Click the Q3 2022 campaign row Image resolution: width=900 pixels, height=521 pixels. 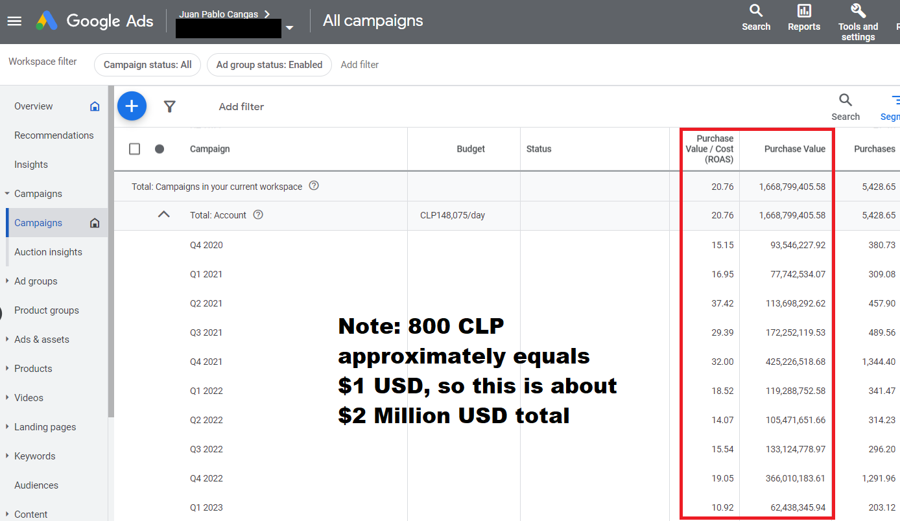(x=507, y=449)
